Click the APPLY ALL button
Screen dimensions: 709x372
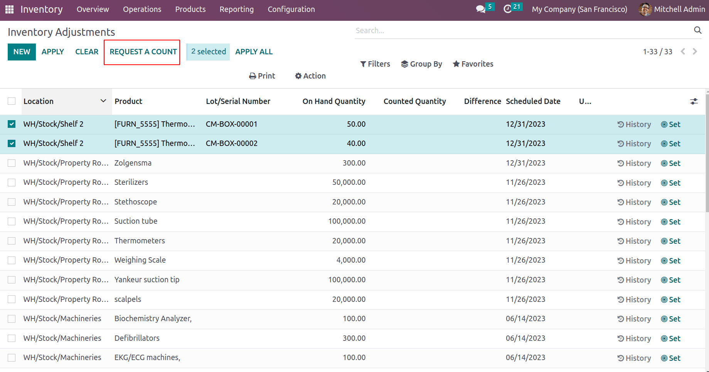254,52
